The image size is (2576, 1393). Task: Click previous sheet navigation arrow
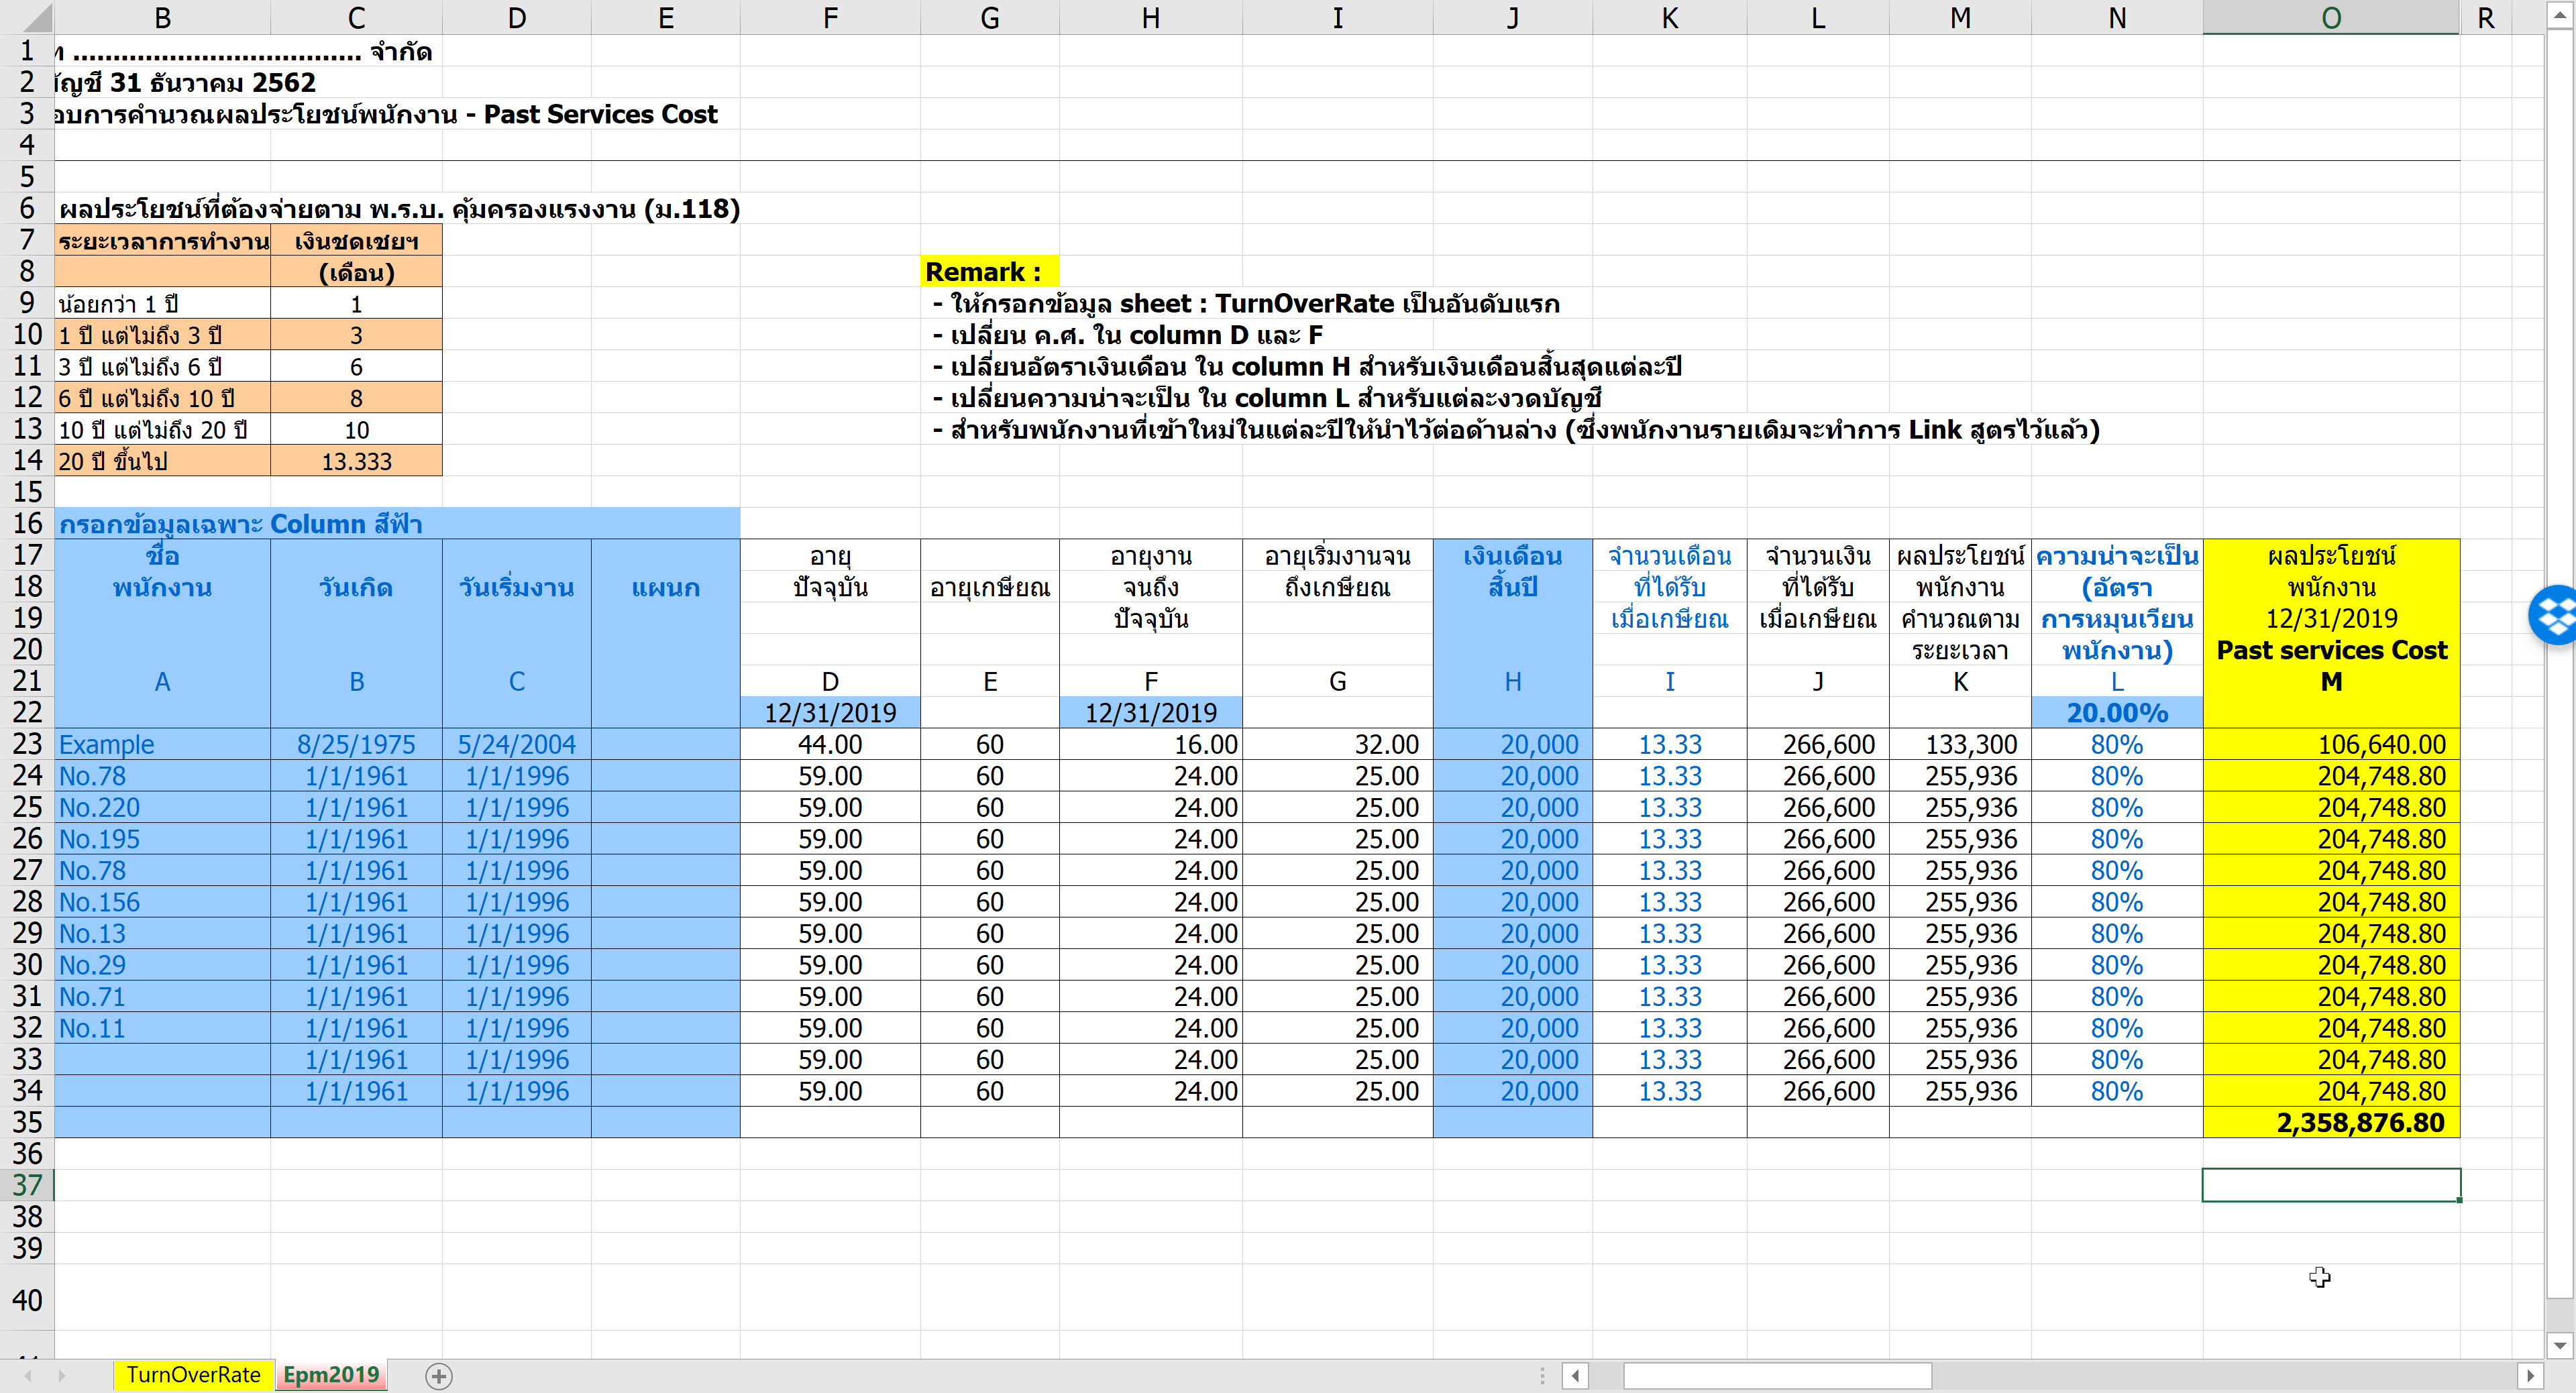(x=28, y=1376)
